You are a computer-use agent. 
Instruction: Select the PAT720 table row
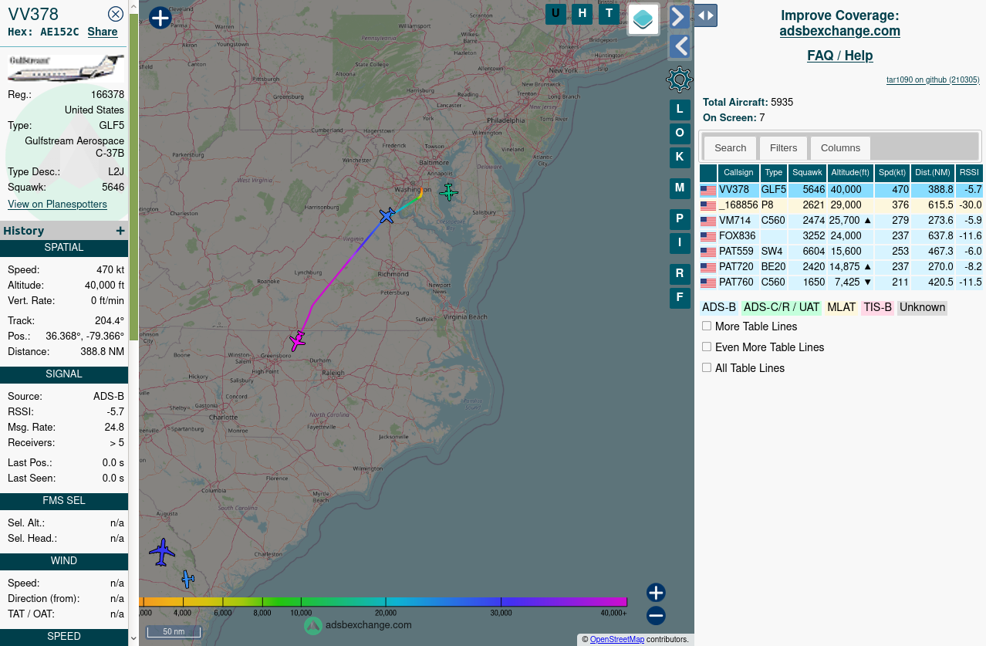[x=841, y=267]
